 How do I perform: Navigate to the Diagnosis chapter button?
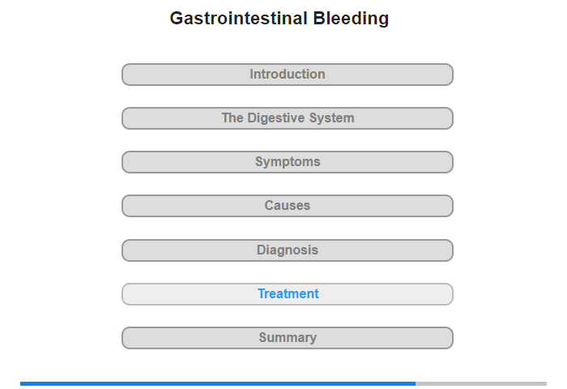click(287, 250)
